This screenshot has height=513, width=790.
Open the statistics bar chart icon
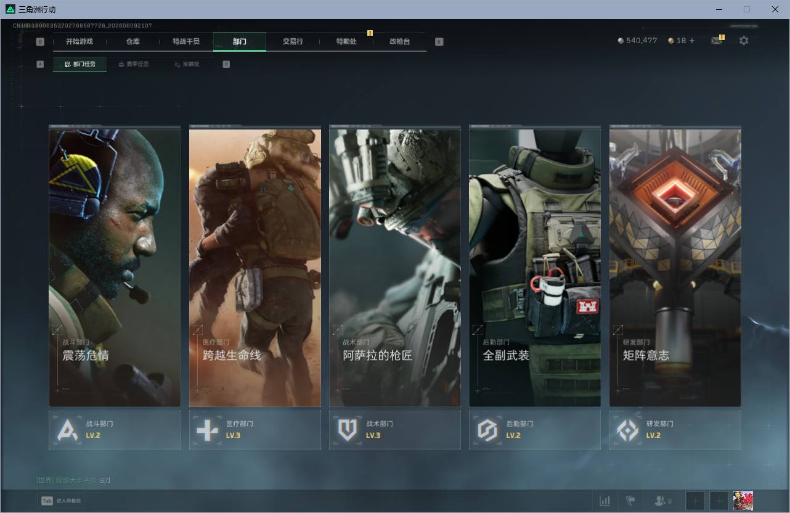pyautogui.click(x=605, y=501)
